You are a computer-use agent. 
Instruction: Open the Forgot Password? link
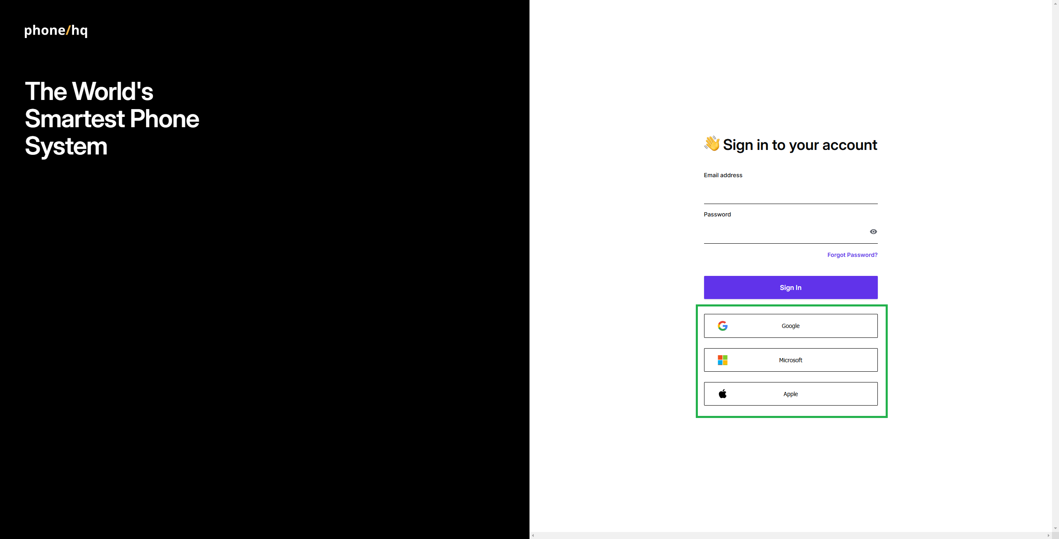(852, 255)
